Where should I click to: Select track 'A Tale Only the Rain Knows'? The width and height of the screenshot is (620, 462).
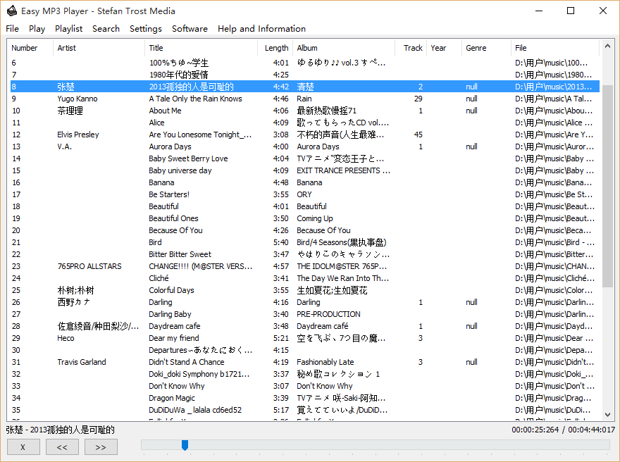195,99
